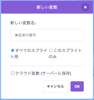Click the キャンセル button

pos(55,86)
